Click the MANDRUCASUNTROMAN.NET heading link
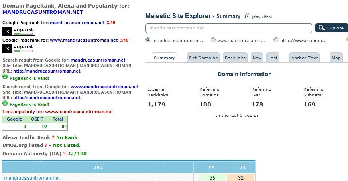The width and height of the screenshot is (348, 181). 43,12
